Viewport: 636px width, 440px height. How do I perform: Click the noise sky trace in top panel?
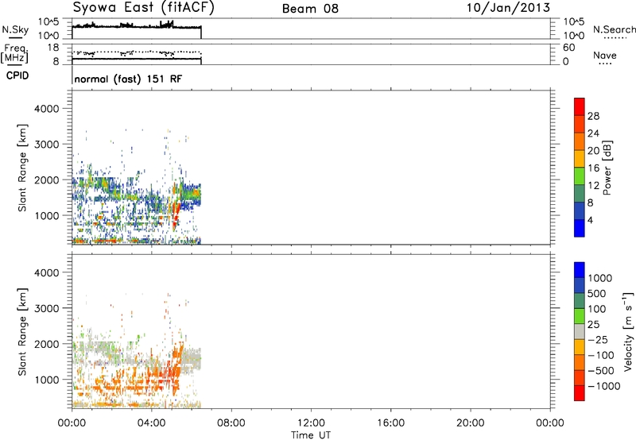pos(136,26)
